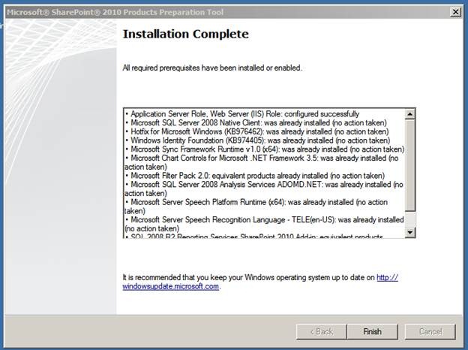468x350 pixels.
Task: Close the Products Preparation Tool window
Action: coord(455,12)
